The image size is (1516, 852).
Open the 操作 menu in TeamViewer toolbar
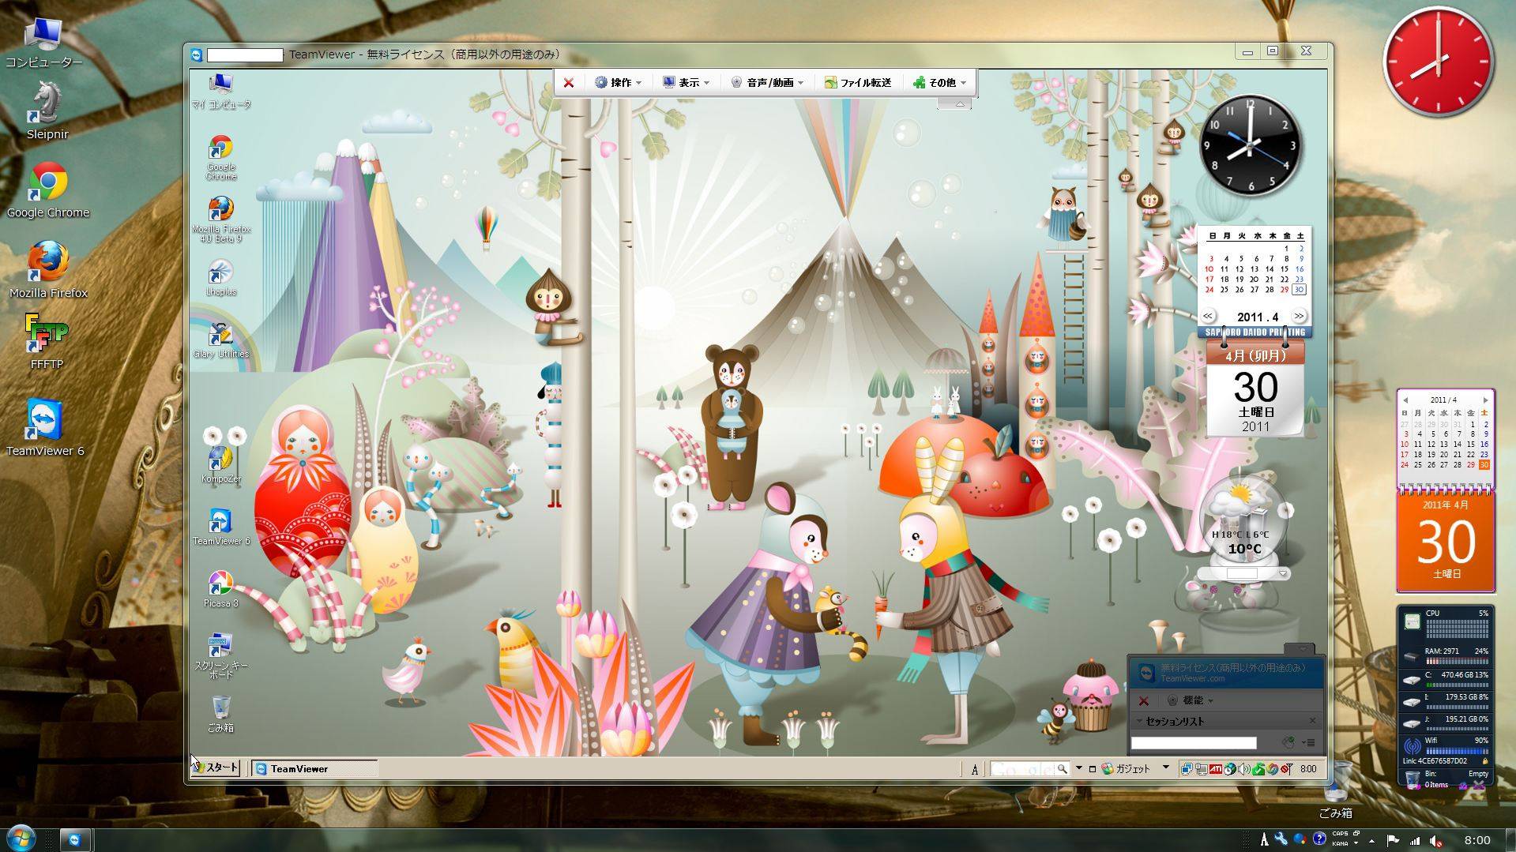tap(617, 82)
